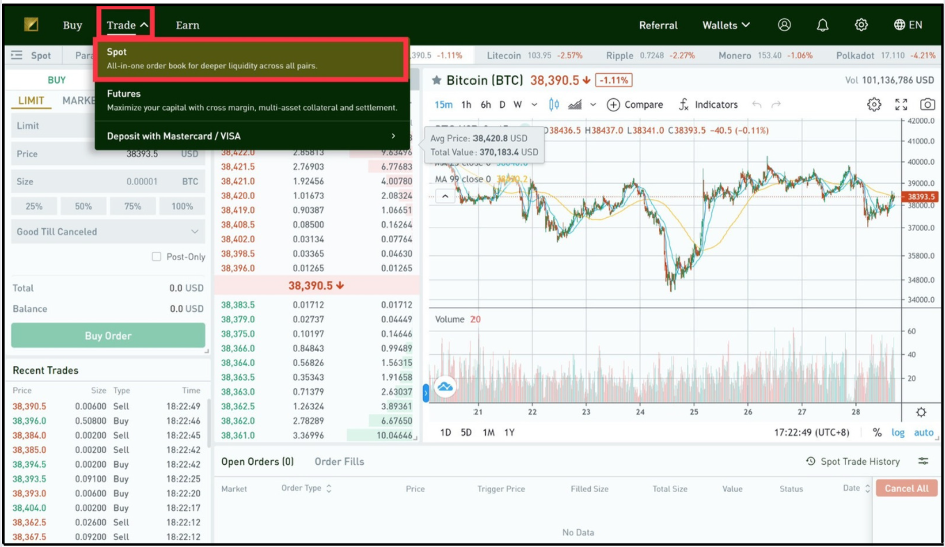Set order size to 50%
Viewport: 945px width, 547px height.
[x=84, y=206]
